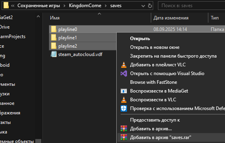Image resolution: width=225 pixels, height=143 pixels.
Task: Select the playline2 folder name
Action: (68, 46)
